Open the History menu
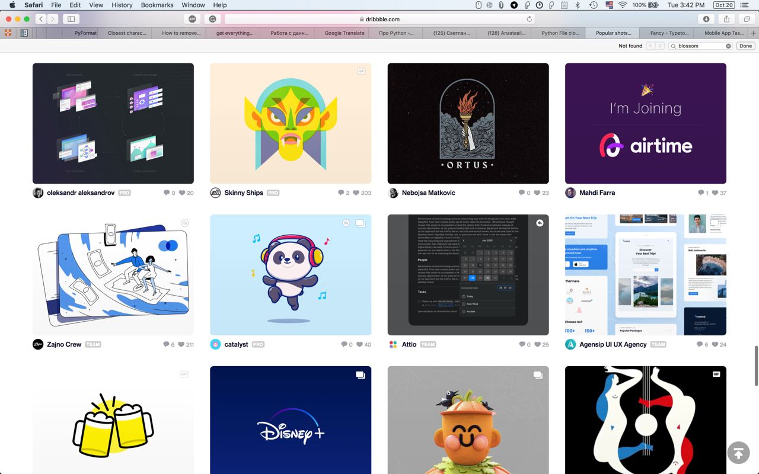Viewport: 759px width, 474px height. coord(122,5)
